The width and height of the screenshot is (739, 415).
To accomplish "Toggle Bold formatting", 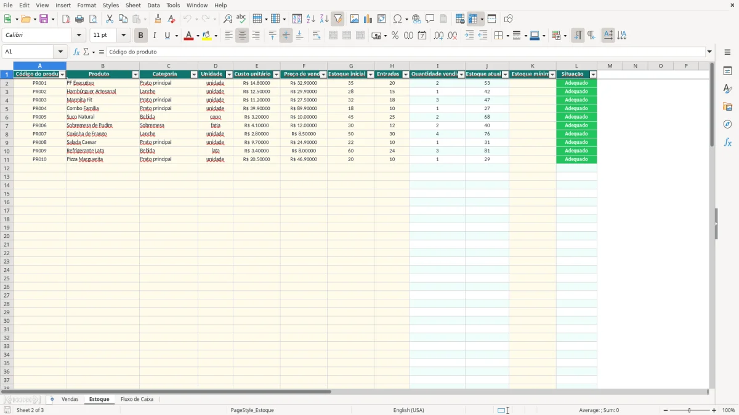I will (140, 36).
